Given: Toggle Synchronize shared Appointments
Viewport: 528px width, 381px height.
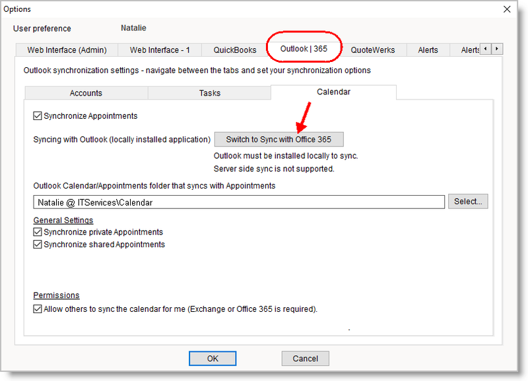Looking at the screenshot, I should (x=38, y=244).
